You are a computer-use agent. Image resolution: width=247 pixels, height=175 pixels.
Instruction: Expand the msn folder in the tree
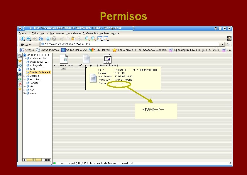(24, 89)
